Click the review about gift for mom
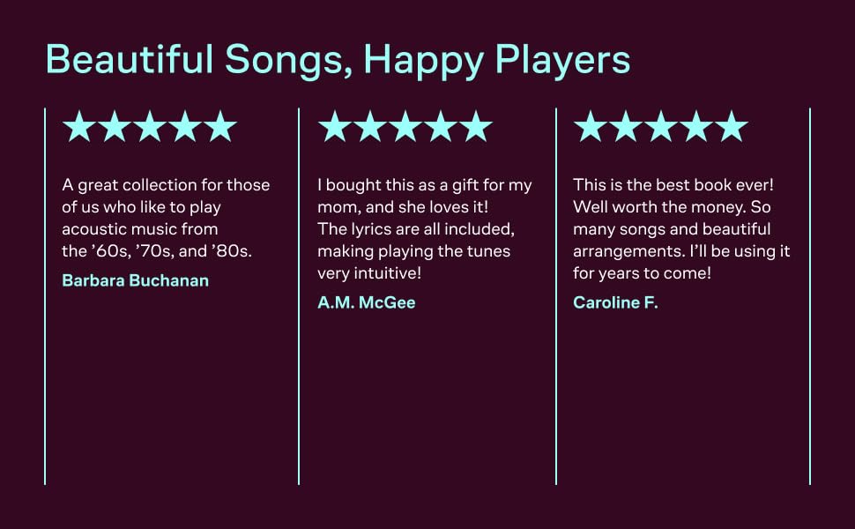Image resolution: width=855 pixels, height=529 pixels. (x=424, y=228)
